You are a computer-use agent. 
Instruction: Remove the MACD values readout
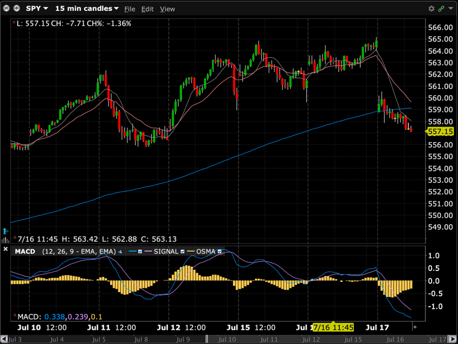click(x=15, y=315)
